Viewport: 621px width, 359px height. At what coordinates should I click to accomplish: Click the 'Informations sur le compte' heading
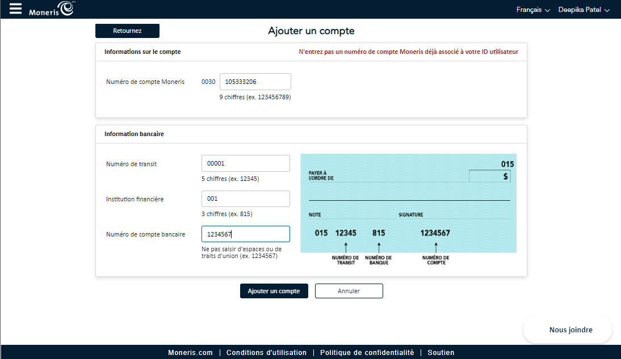pos(142,52)
